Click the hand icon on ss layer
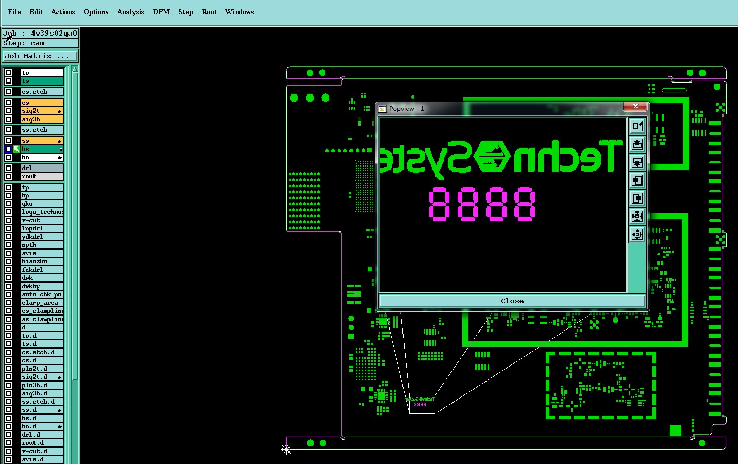Image resolution: width=738 pixels, height=464 pixels. pos(60,141)
